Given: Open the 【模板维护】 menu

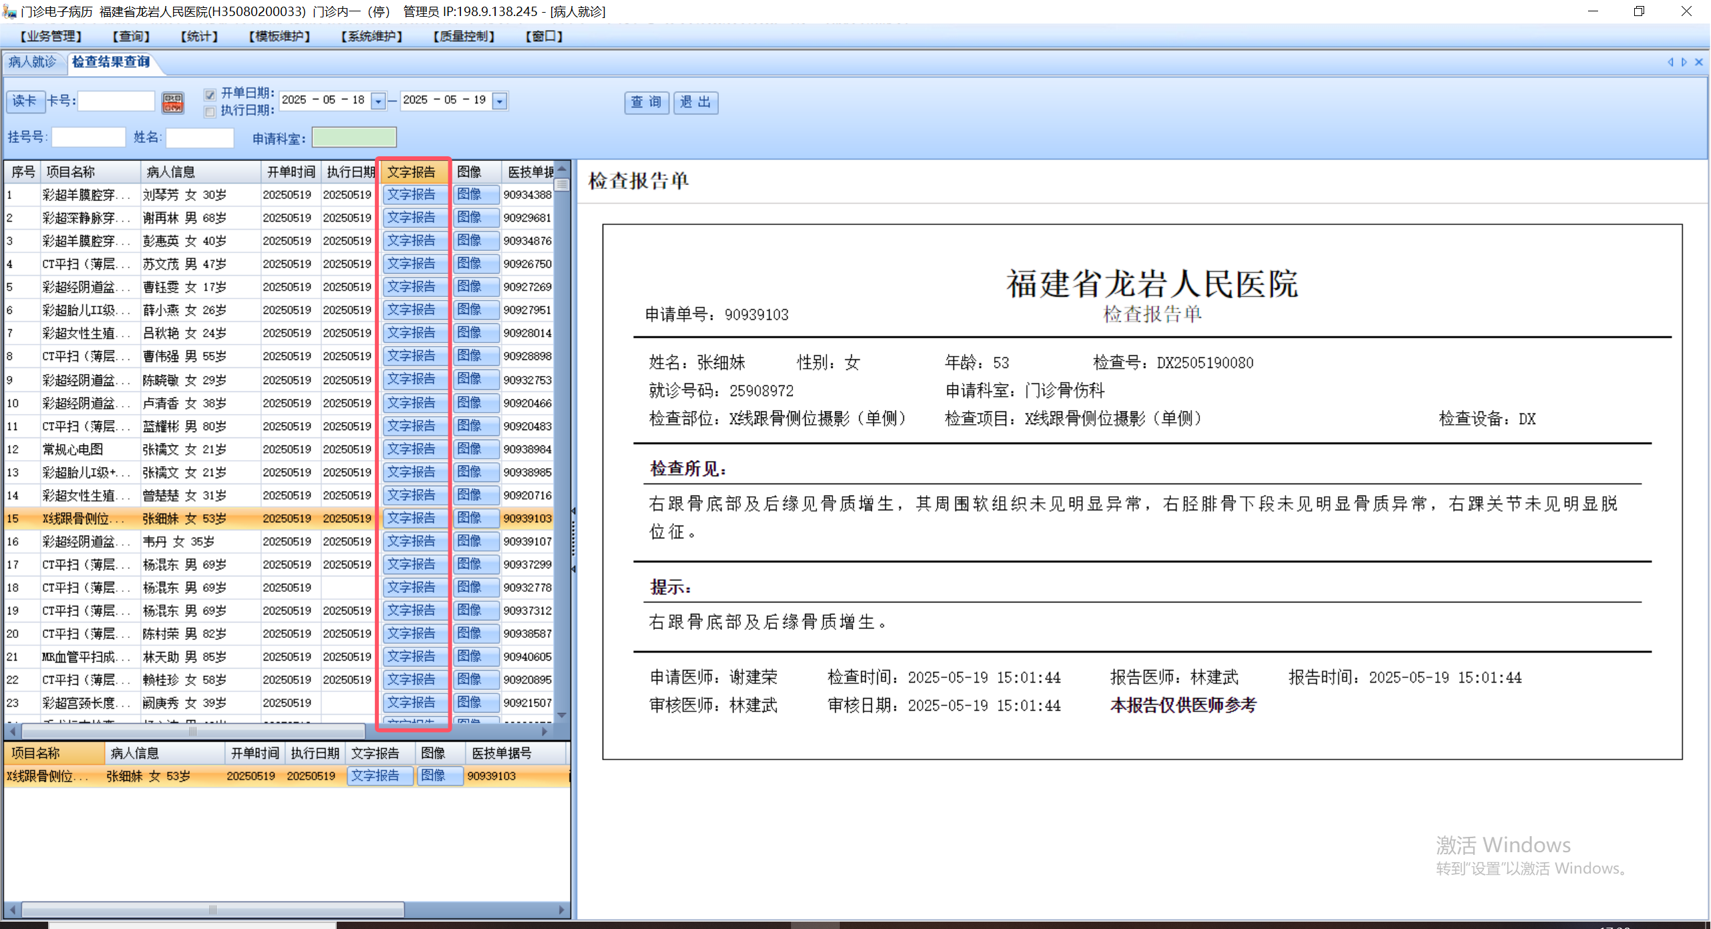Looking at the screenshot, I should click(279, 36).
